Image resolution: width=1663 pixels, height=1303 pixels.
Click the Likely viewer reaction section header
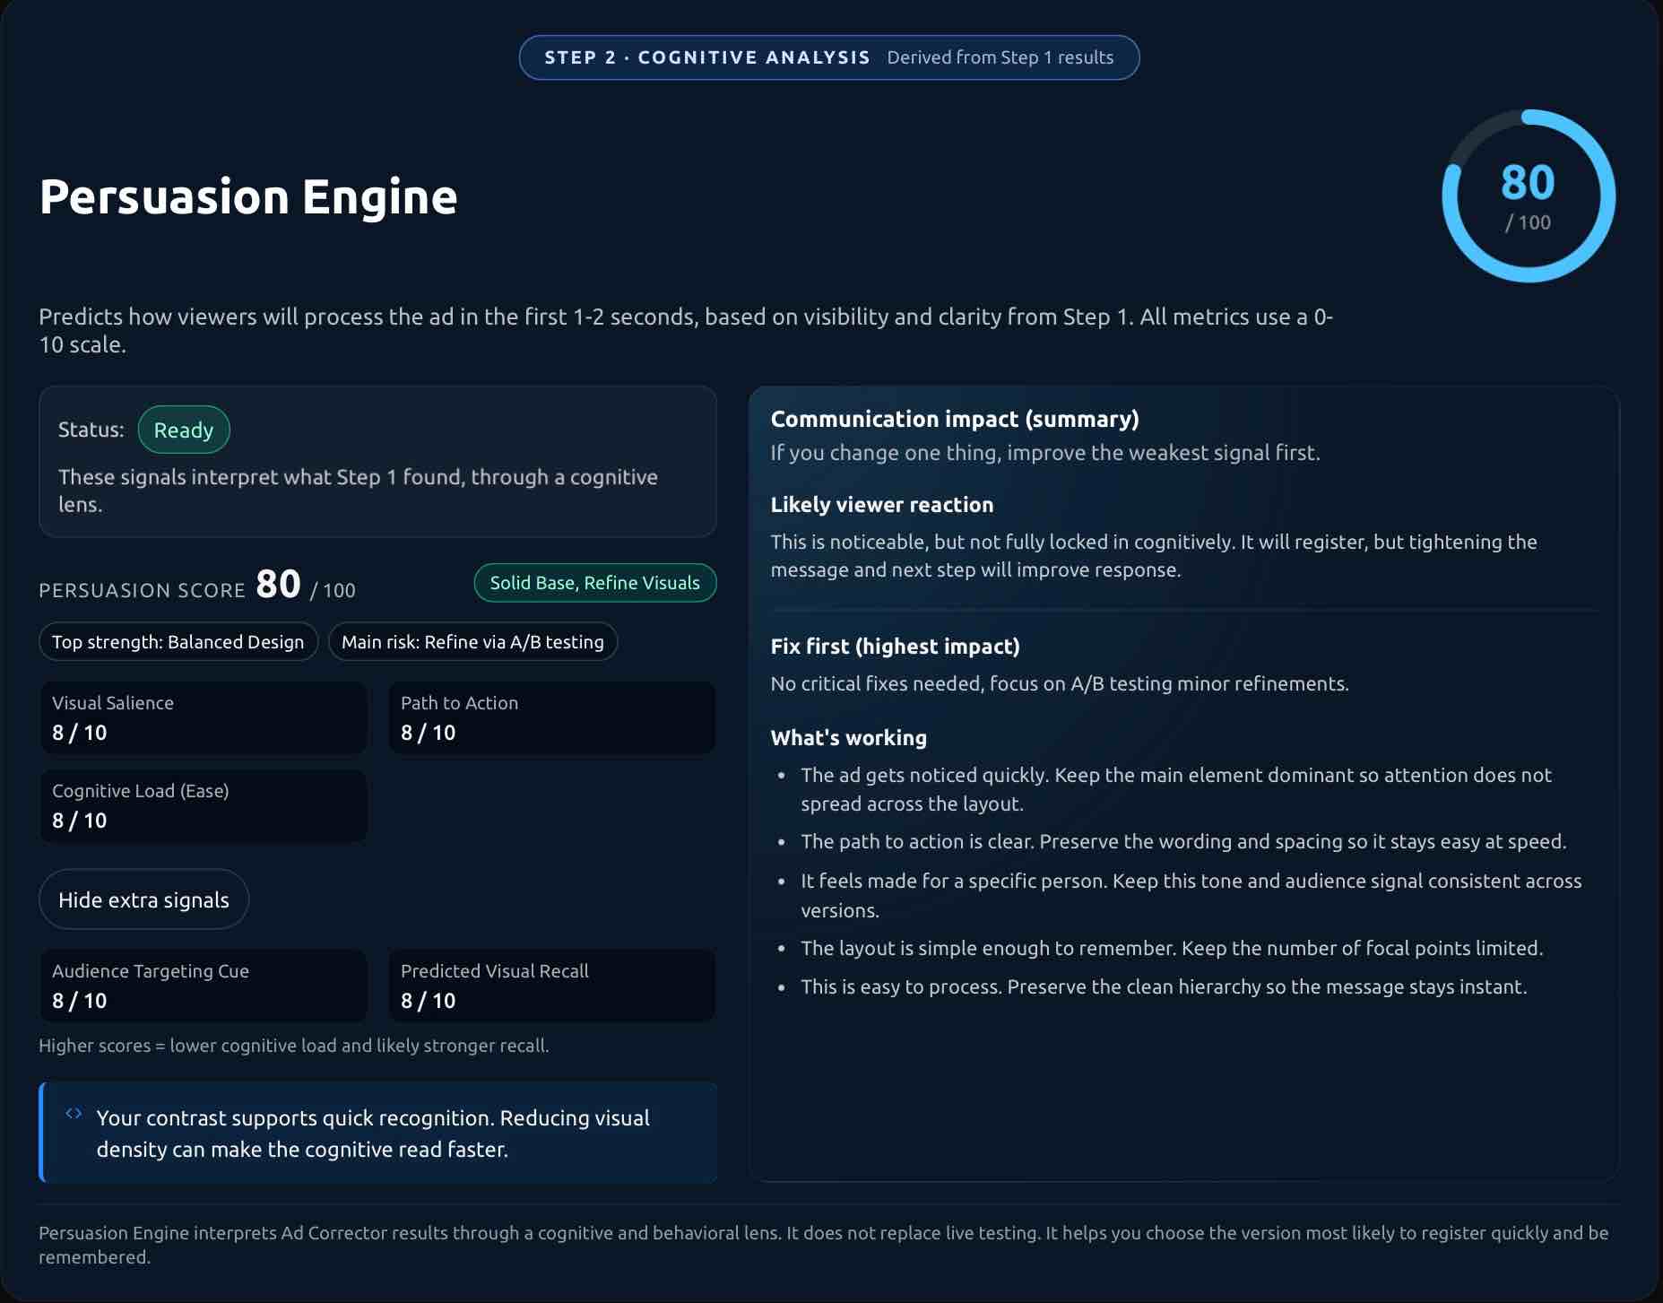tap(882, 504)
